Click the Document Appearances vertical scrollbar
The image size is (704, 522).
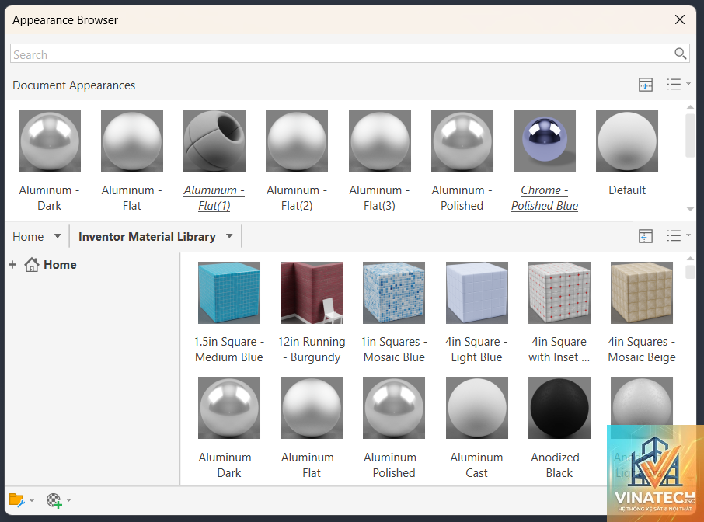pos(690,158)
